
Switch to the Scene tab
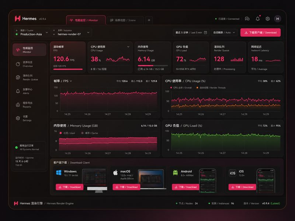click(124, 20)
